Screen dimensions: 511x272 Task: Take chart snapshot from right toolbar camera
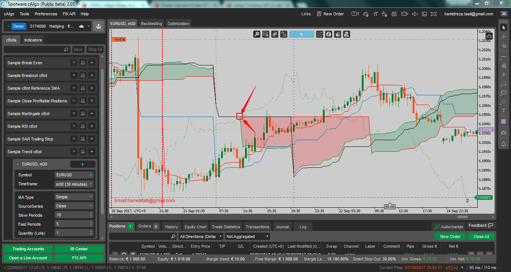(x=504, y=133)
